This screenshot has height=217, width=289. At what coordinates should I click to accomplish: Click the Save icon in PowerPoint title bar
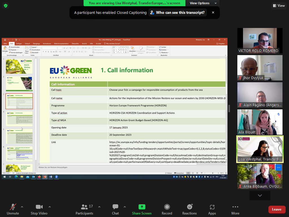coord(5,40)
